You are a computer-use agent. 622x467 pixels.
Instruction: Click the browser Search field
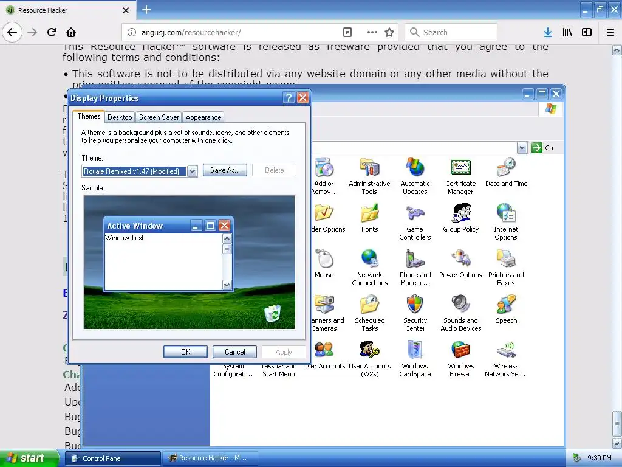click(x=451, y=32)
